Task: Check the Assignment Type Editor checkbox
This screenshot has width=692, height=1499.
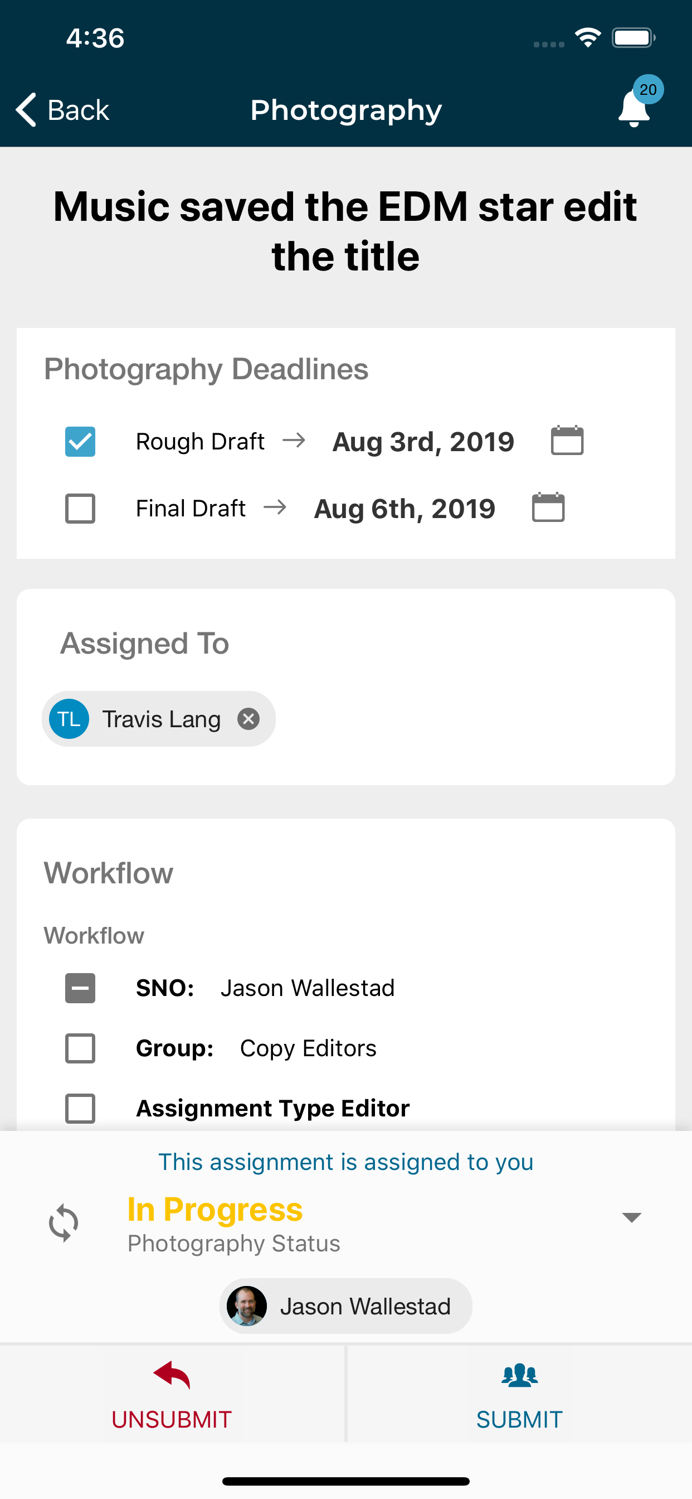Action: pos(80,1109)
